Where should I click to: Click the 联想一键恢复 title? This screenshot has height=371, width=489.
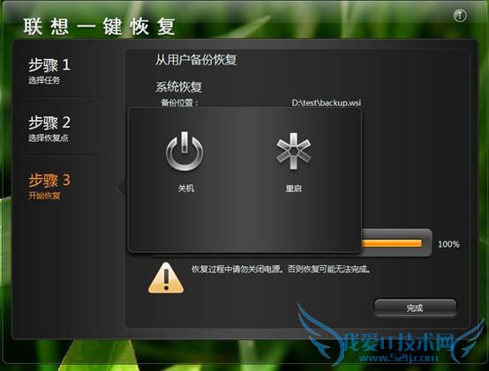coord(99,26)
